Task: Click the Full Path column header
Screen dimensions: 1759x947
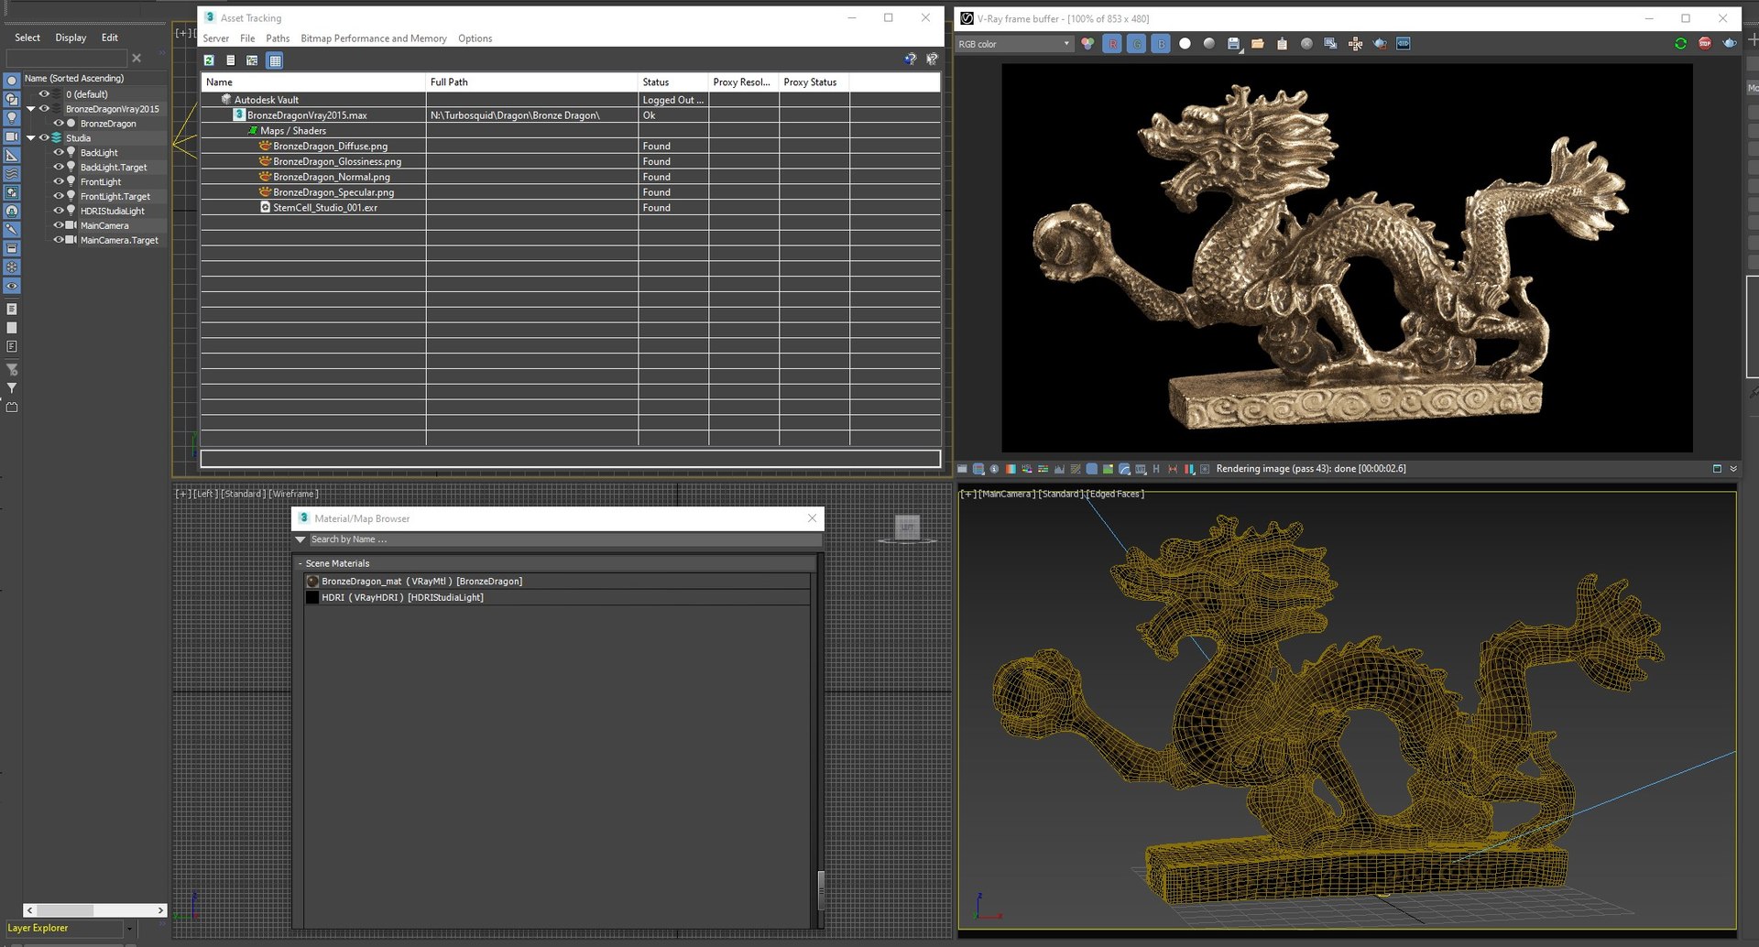Action: 531,82
